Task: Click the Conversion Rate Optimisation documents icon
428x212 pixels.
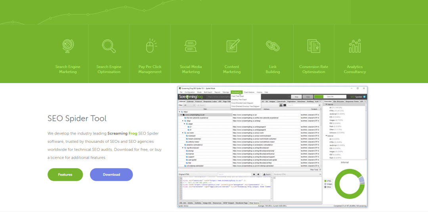Action: coord(313,46)
